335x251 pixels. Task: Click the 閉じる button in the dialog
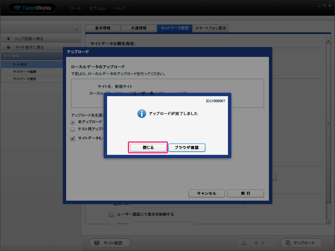click(148, 148)
